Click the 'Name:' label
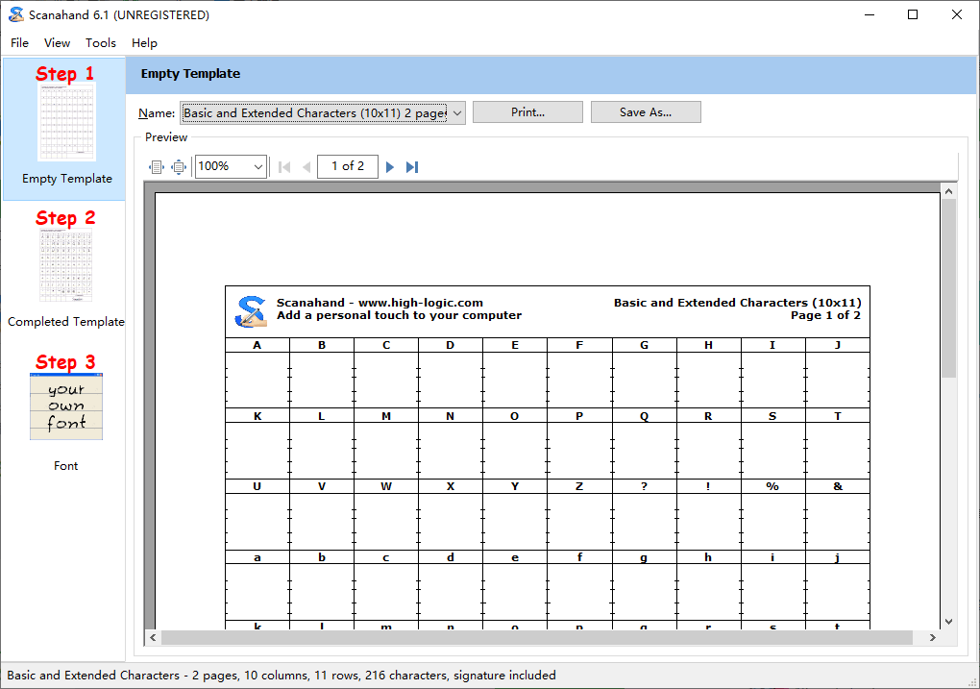 pos(157,113)
